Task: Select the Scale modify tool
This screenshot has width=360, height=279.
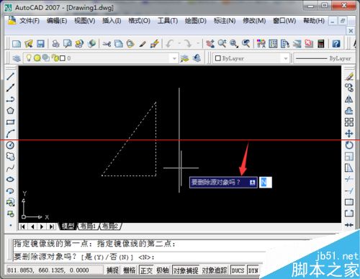Action: [349, 157]
